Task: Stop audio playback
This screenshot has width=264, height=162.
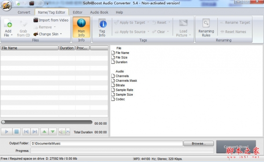Action: coord(17,132)
